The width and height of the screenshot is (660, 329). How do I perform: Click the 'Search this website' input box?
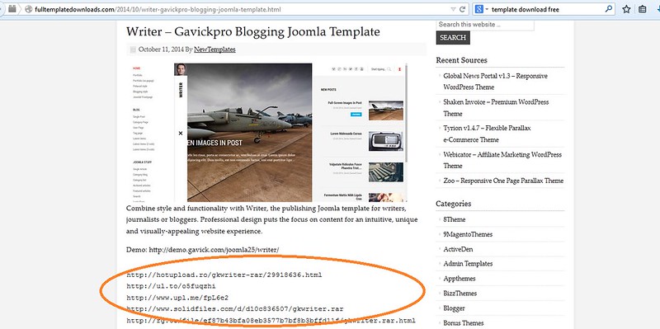(485, 25)
